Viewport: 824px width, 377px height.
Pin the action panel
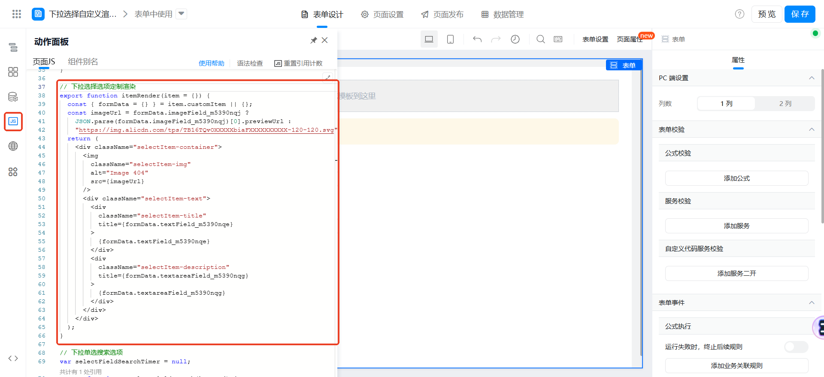tap(314, 40)
